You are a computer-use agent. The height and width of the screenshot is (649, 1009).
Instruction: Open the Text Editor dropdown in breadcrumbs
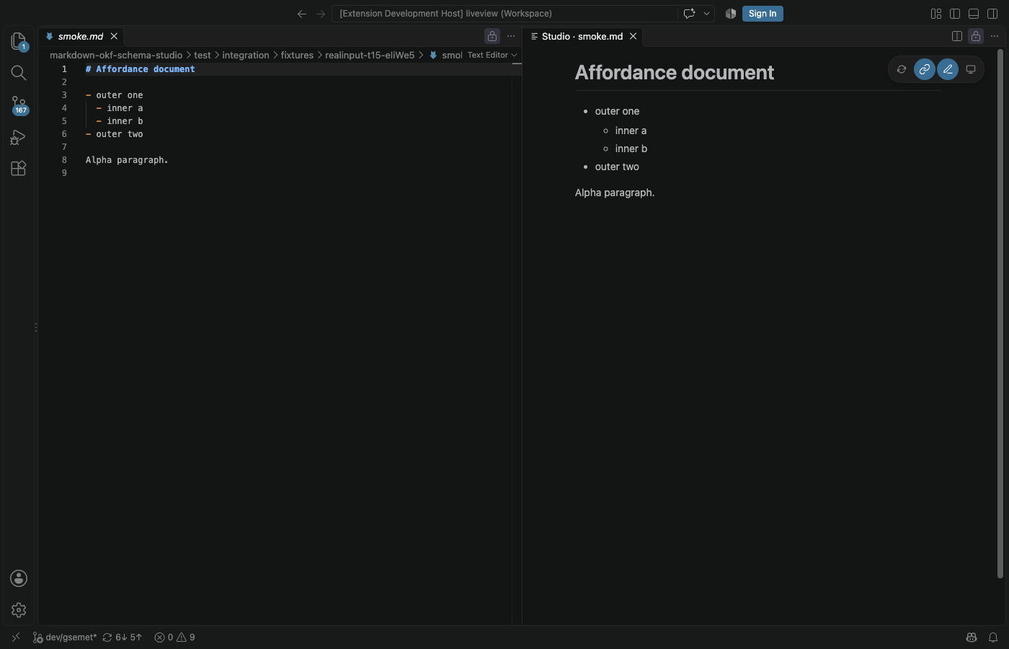pyautogui.click(x=492, y=55)
